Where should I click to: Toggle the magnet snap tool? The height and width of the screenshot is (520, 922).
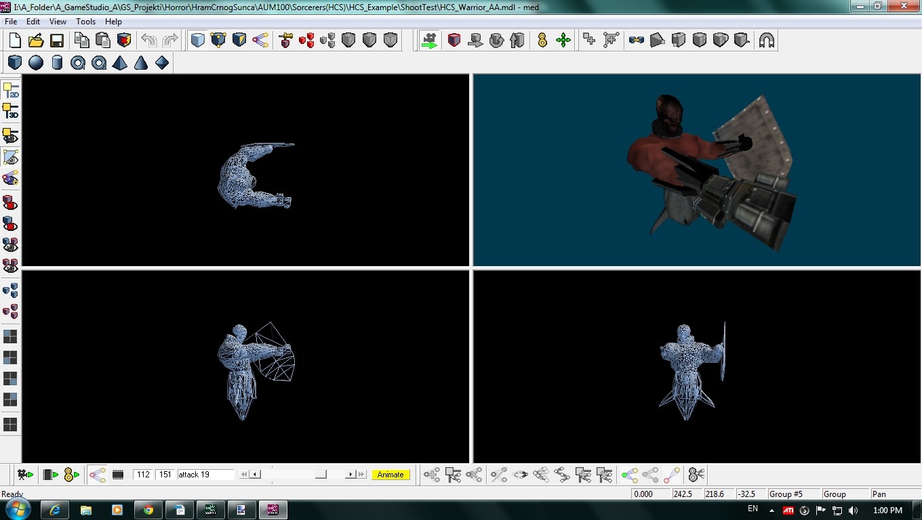[x=767, y=41]
